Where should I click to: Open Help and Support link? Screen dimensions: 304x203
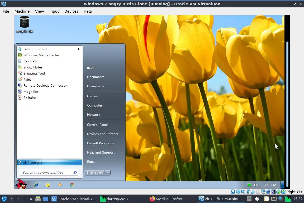pos(101,153)
